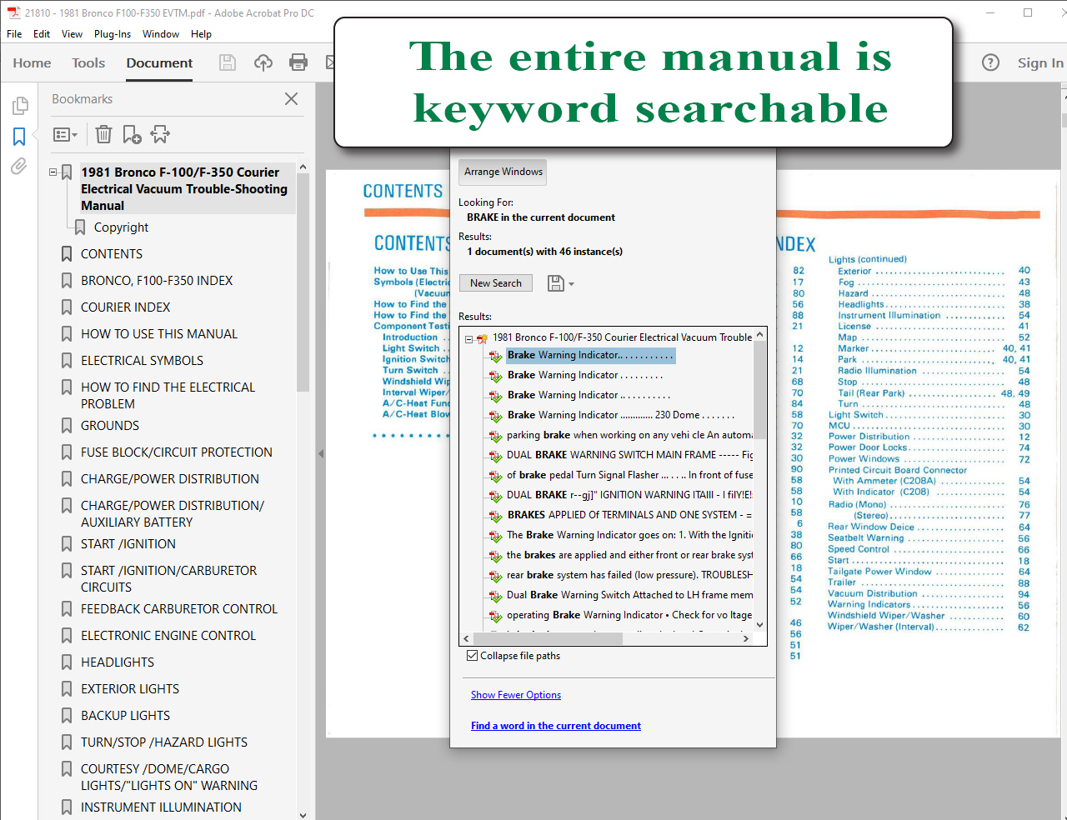Screen dimensions: 1067x820
Task: Delete the selected bookmark with the trash icon
Action: (103, 134)
